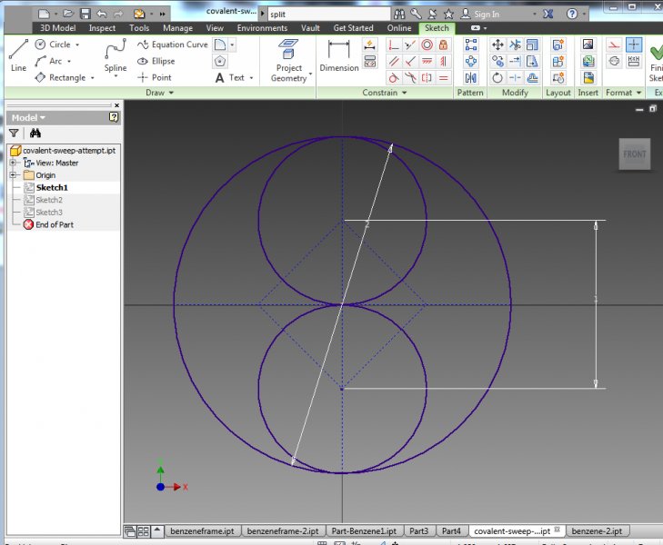Open the Rectangle tool dropdown arrow

[93, 78]
